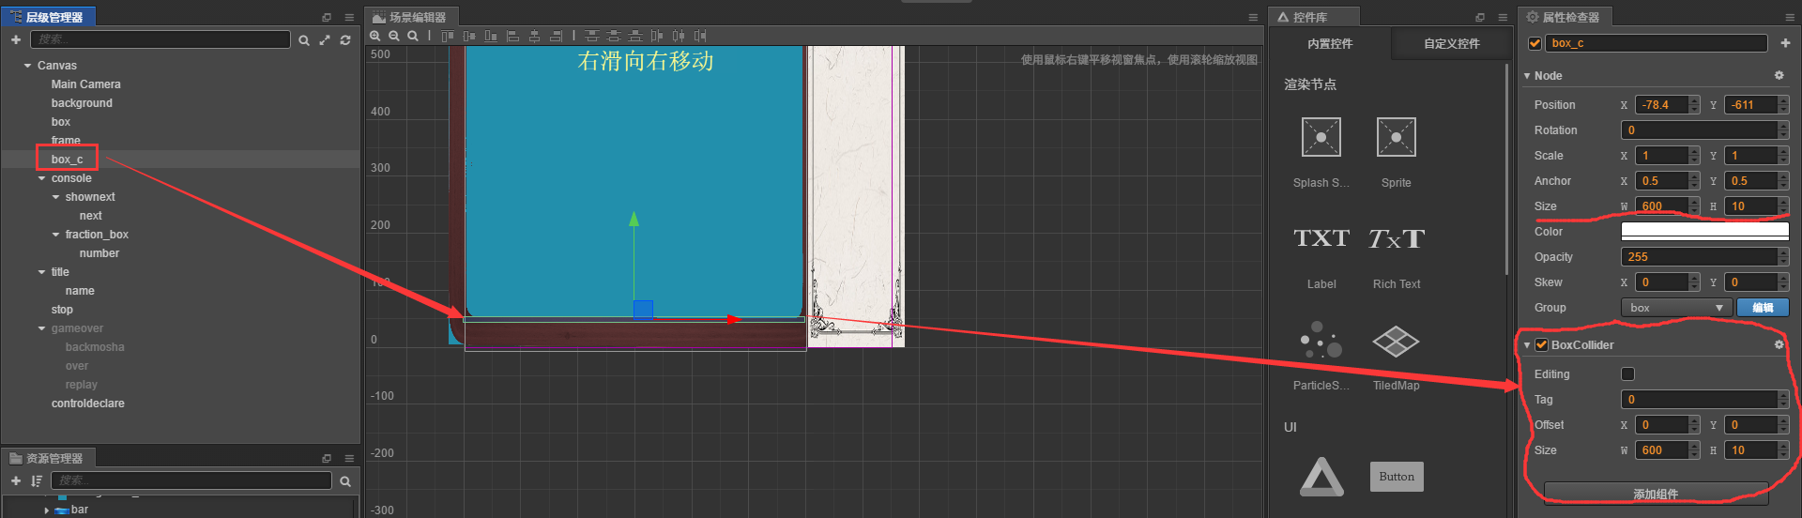Select the 层级管理器 panel tab
Viewport: 1802px width, 518px height.
click(x=47, y=17)
